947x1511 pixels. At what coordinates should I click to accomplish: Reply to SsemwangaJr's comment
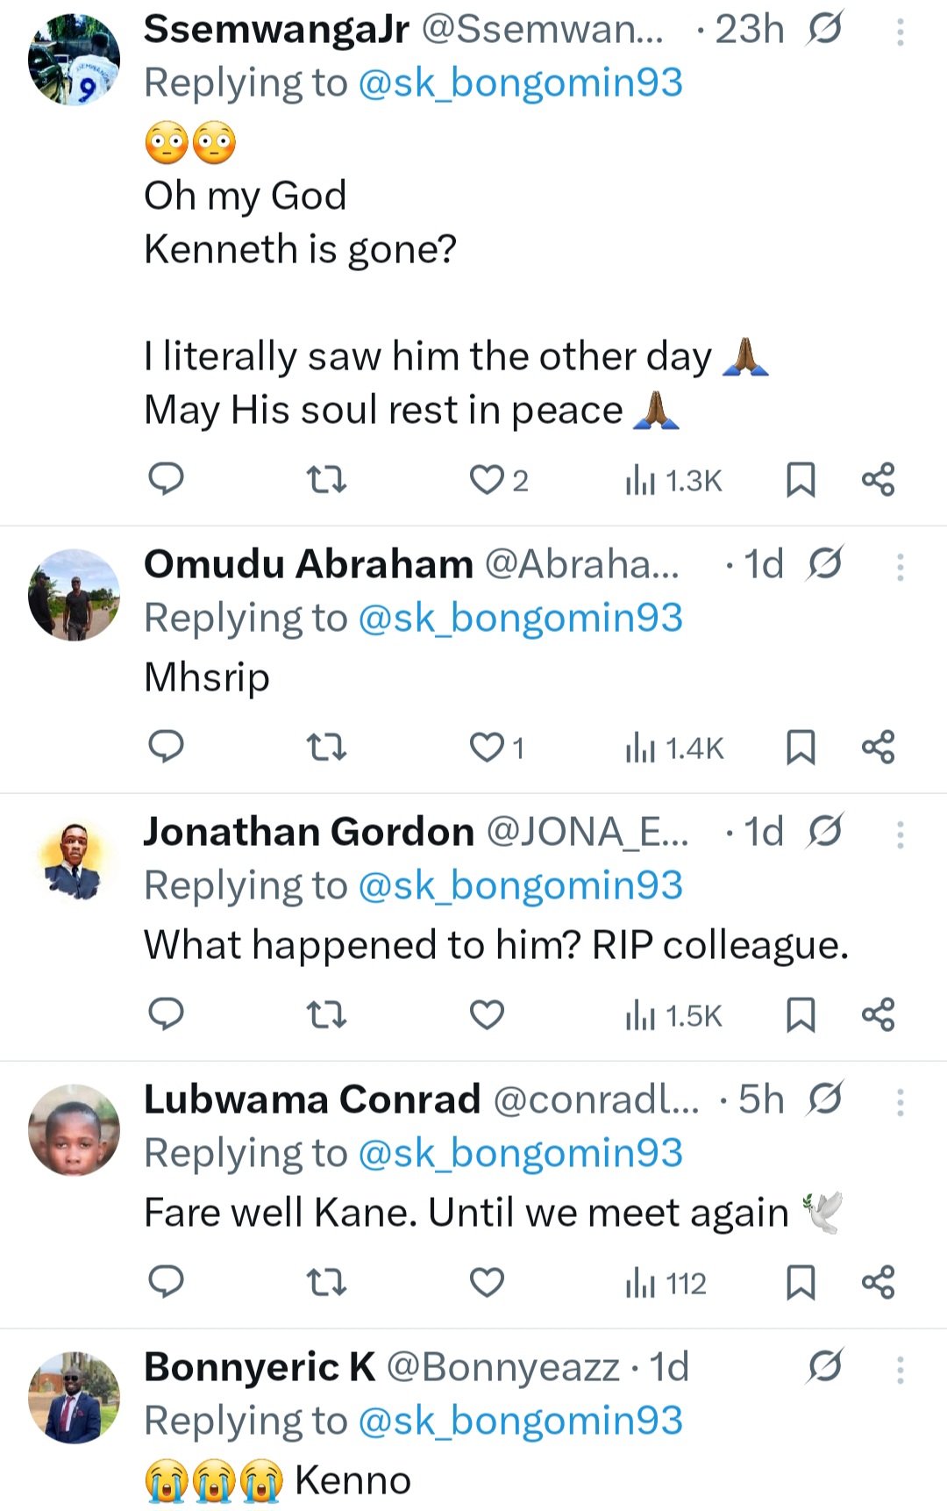166,479
